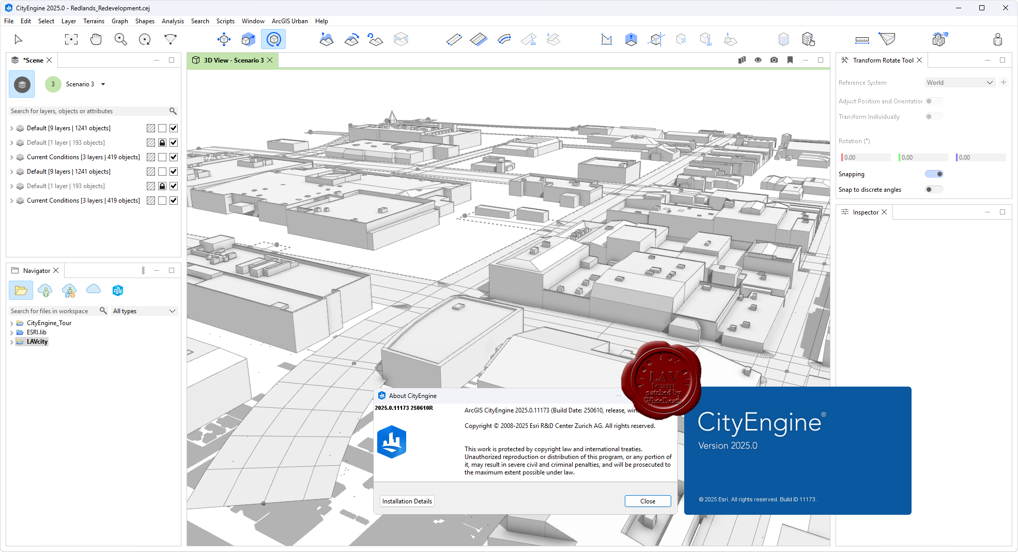Open the Scenario 3 dropdown

point(103,84)
